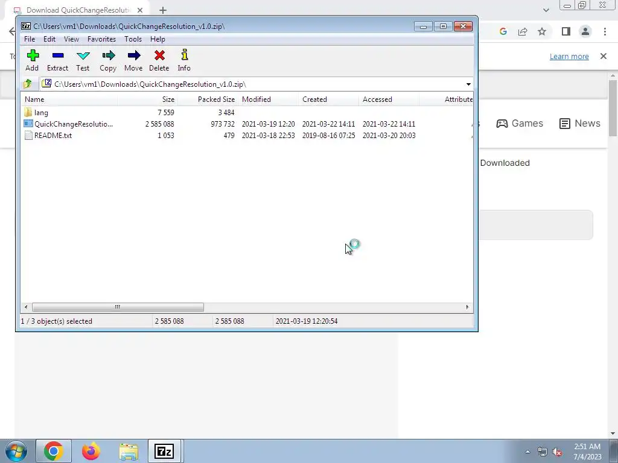The image size is (618, 463).
Task: Run the Test archive toolbar icon
Action: tap(83, 60)
